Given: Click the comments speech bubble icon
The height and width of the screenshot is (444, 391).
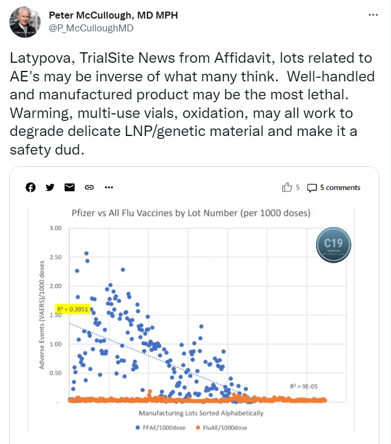Looking at the screenshot, I should (x=312, y=187).
